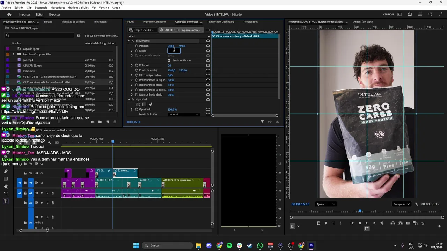
Task: Delete selected item with project trash icon
Action: coord(115,122)
